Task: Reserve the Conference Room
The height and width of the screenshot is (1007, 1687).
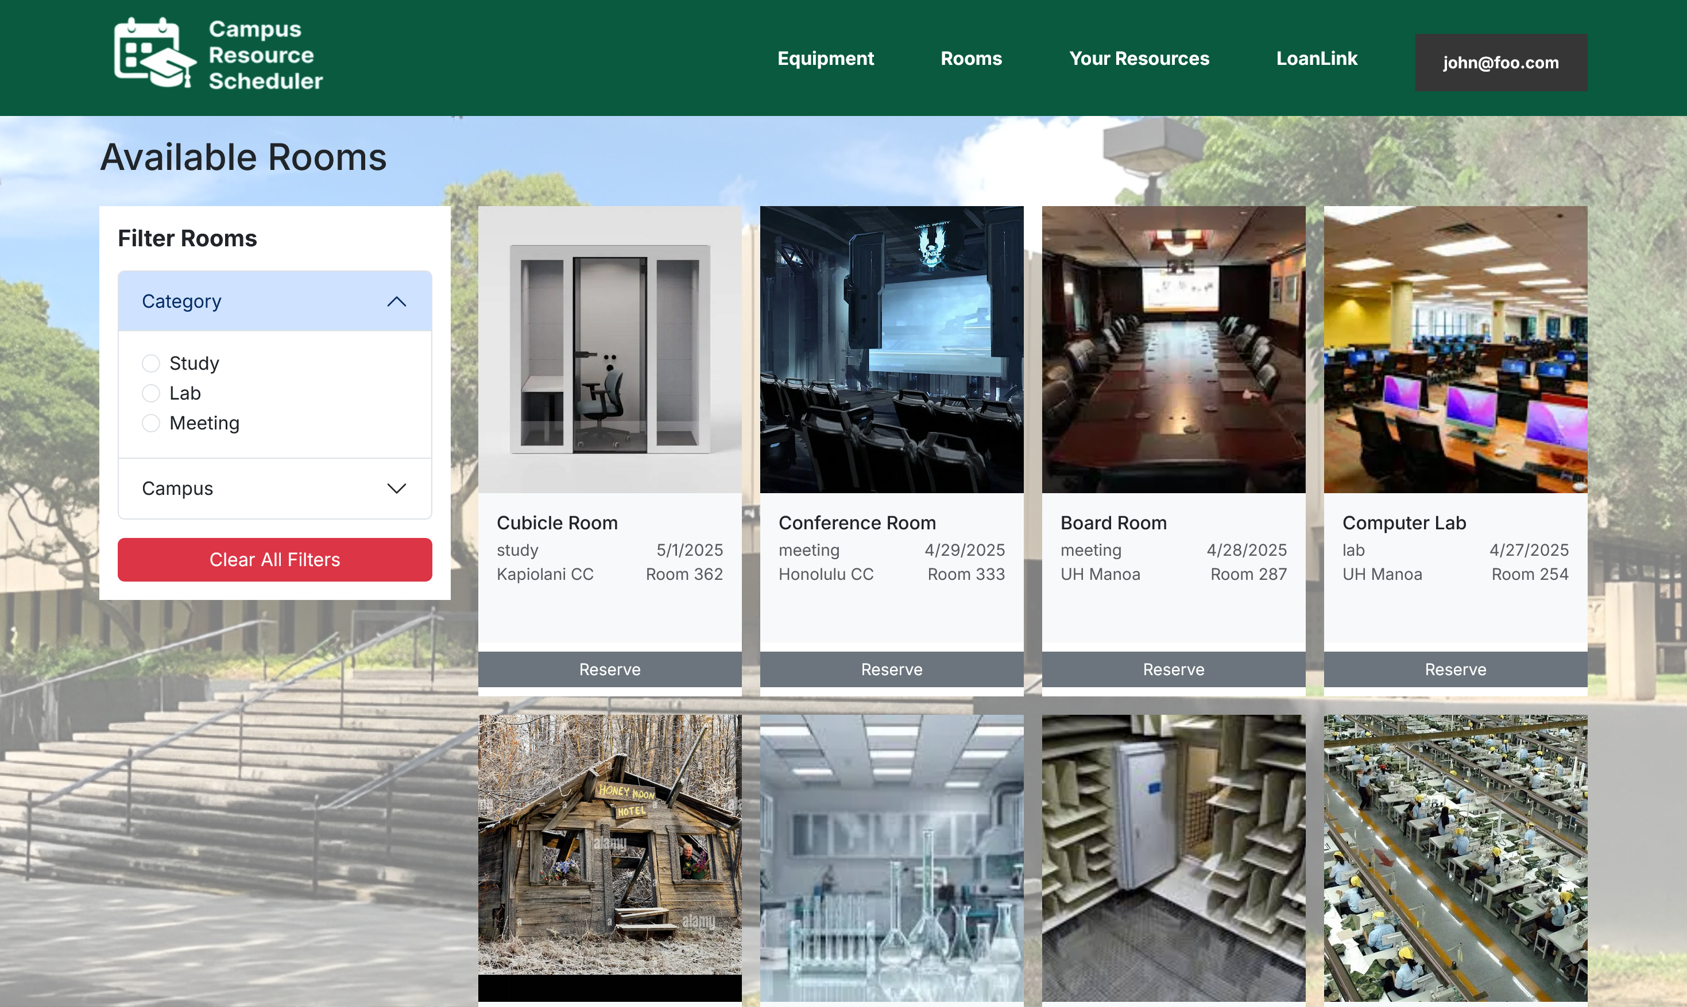Action: click(891, 669)
